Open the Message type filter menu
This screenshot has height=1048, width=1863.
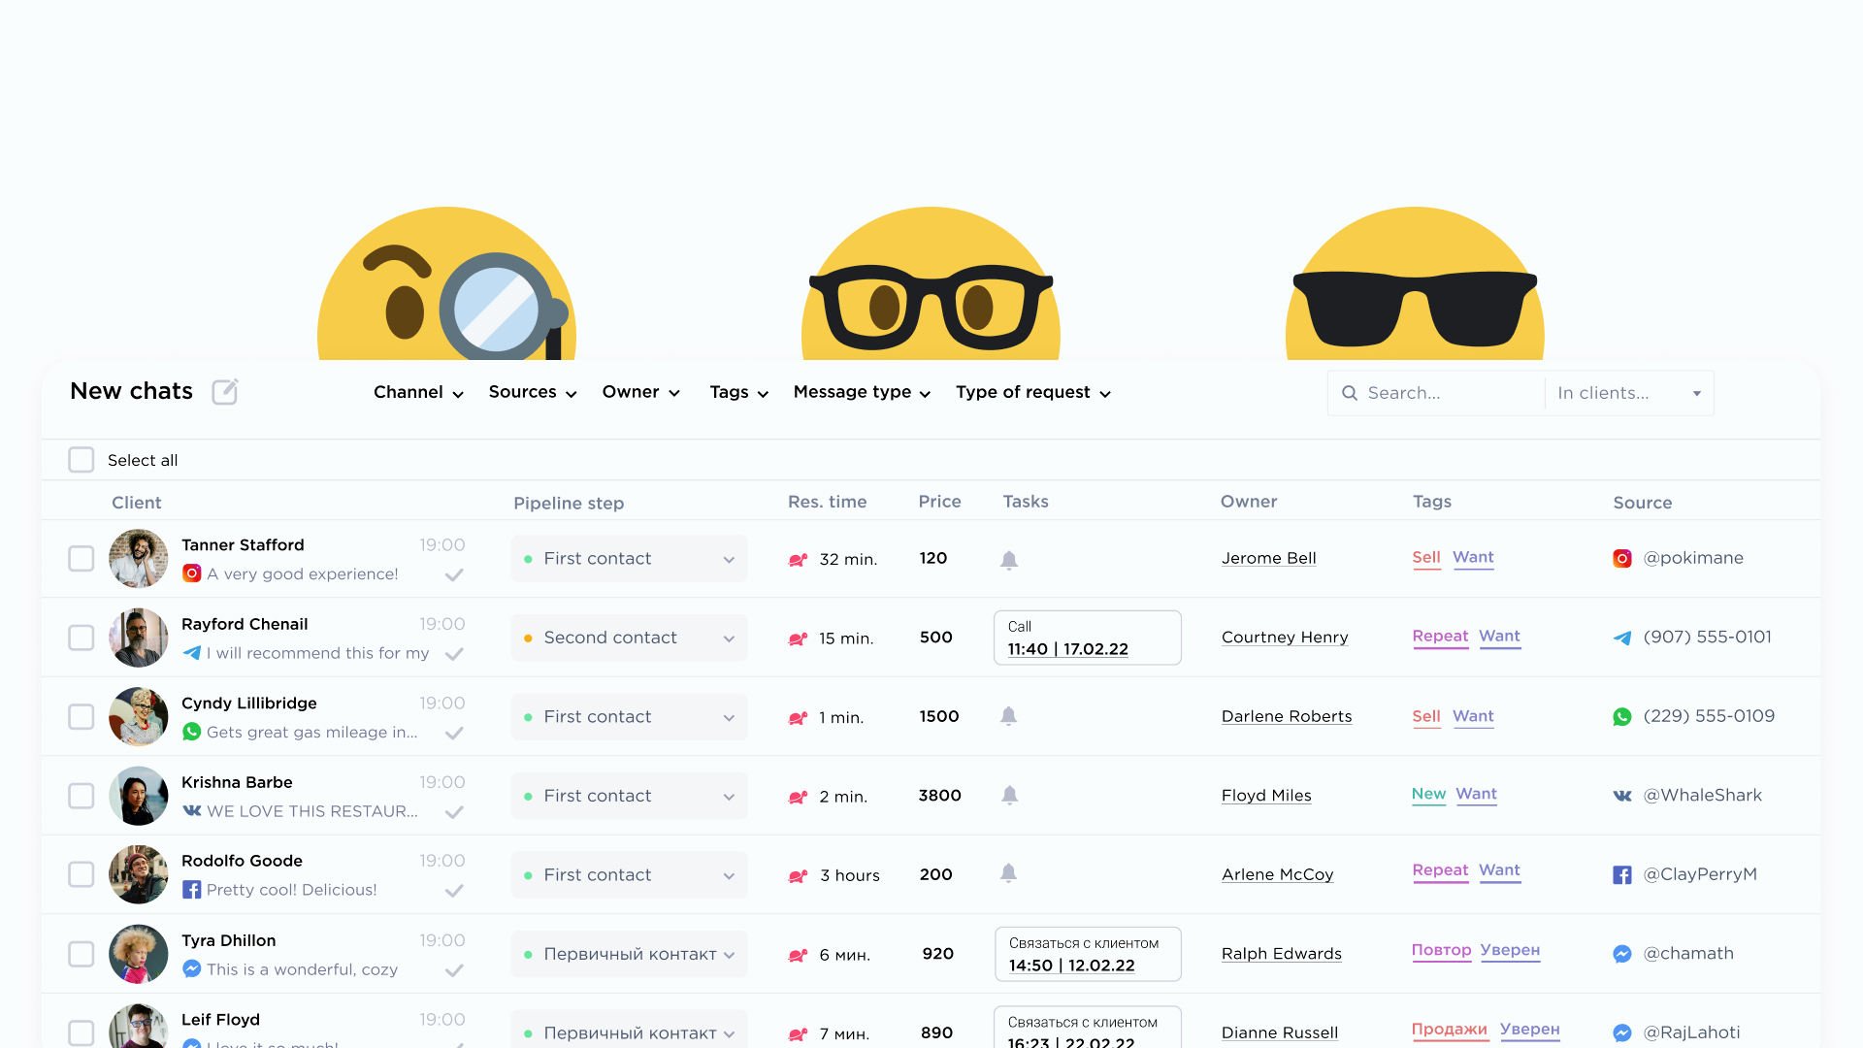pos(862,392)
